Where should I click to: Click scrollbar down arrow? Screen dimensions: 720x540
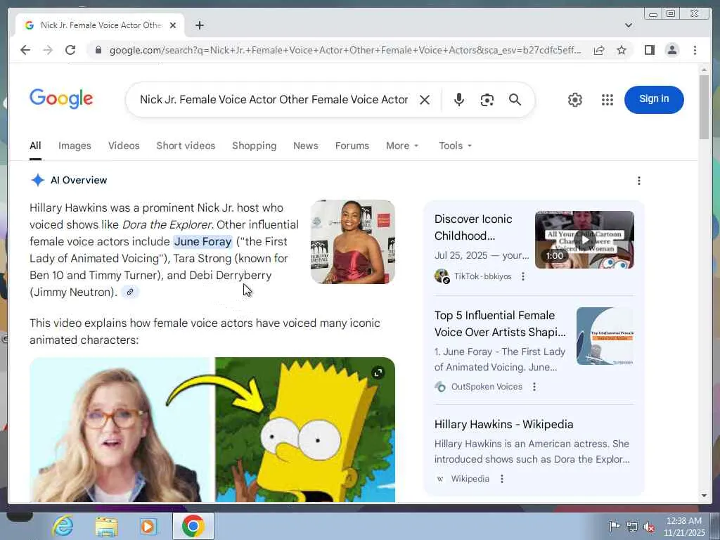click(705, 496)
